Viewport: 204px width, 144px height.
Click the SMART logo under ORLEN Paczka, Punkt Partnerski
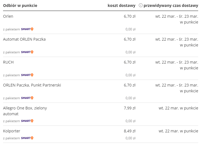coord(27,98)
